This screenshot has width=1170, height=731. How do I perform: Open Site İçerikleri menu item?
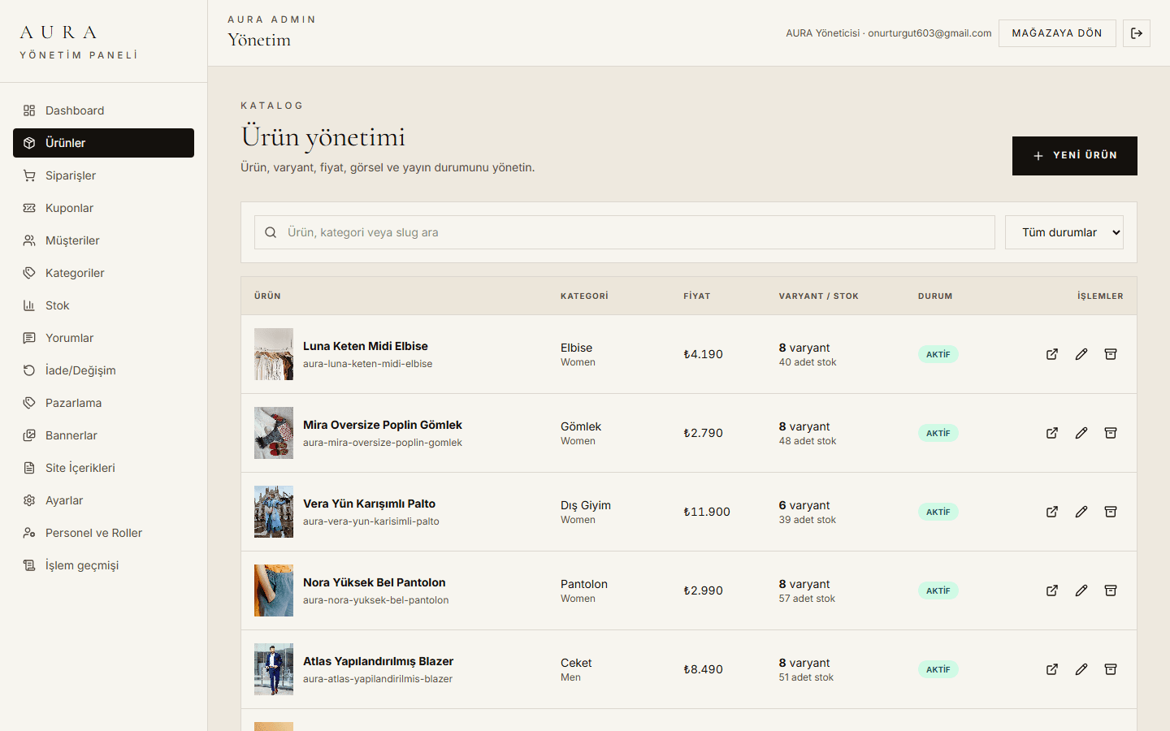[x=103, y=468]
